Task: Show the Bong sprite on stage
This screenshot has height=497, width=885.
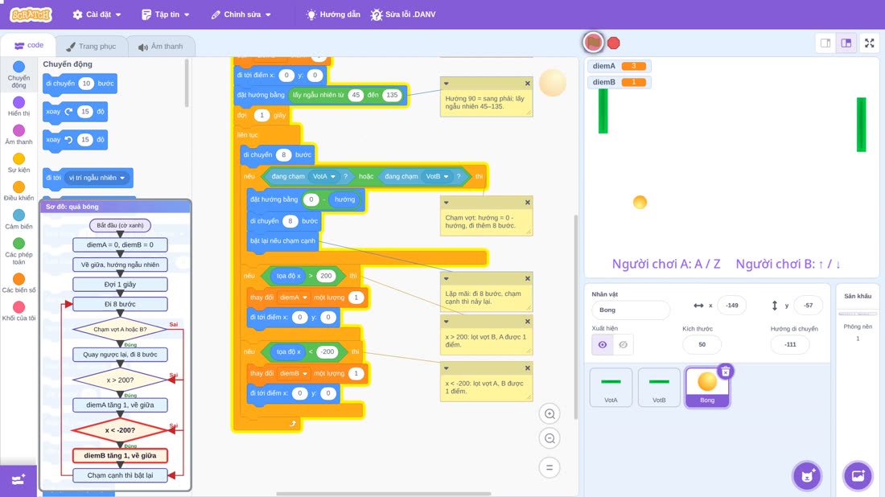Action: click(603, 345)
